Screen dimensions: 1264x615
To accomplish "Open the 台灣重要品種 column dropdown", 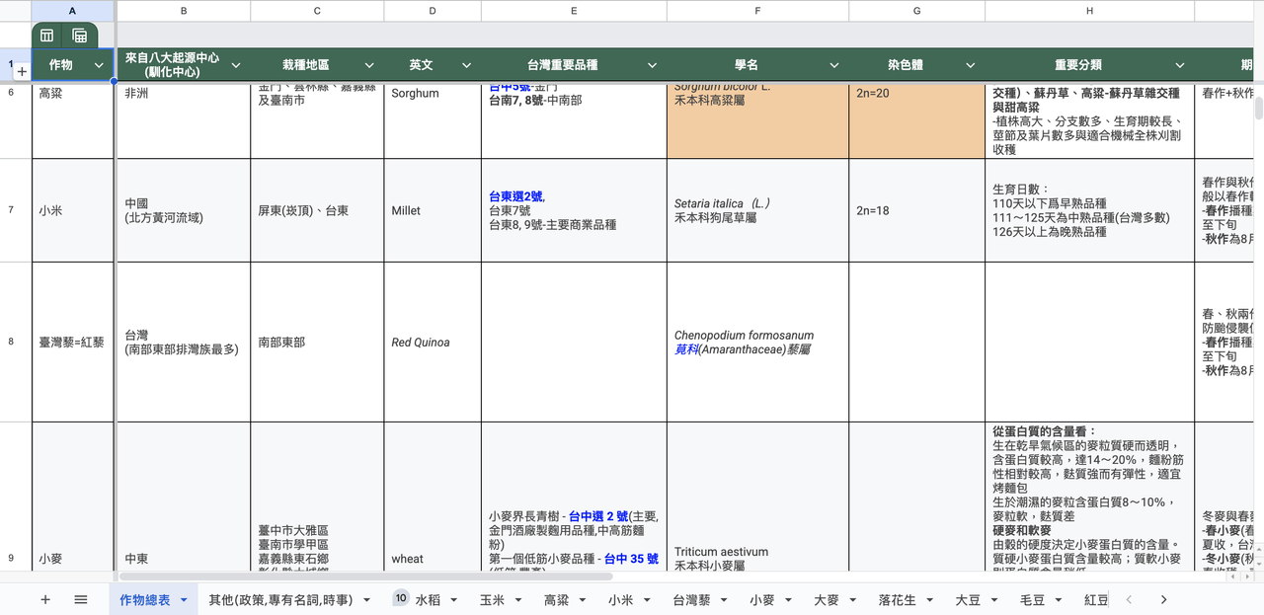I will click(x=652, y=65).
